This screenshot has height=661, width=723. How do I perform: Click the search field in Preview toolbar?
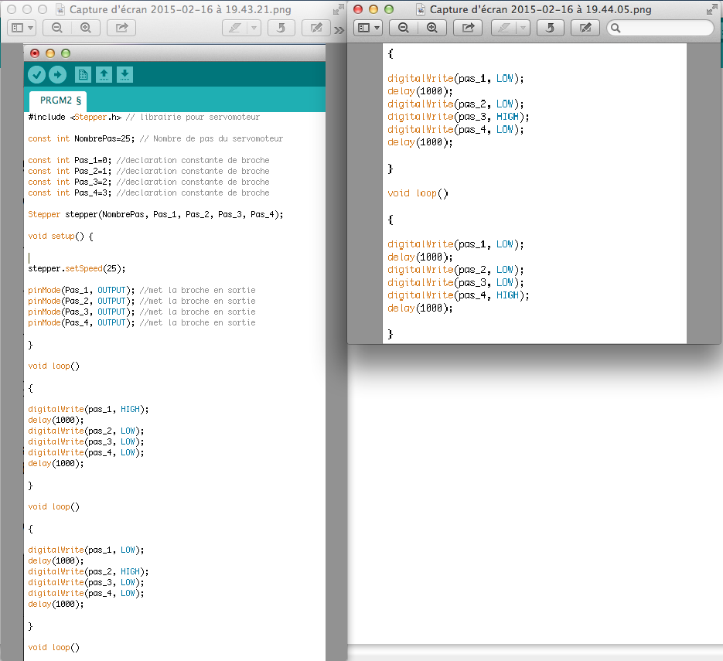click(x=660, y=28)
